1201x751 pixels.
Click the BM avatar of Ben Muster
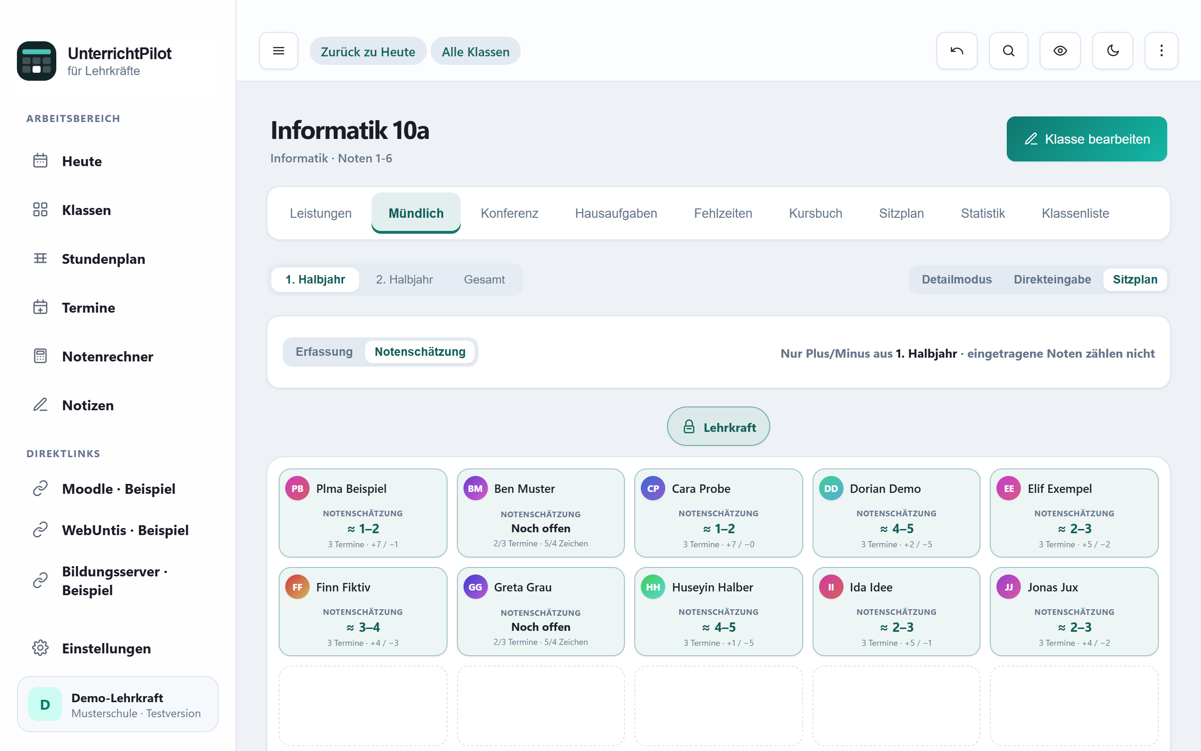[x=475, y=489]
